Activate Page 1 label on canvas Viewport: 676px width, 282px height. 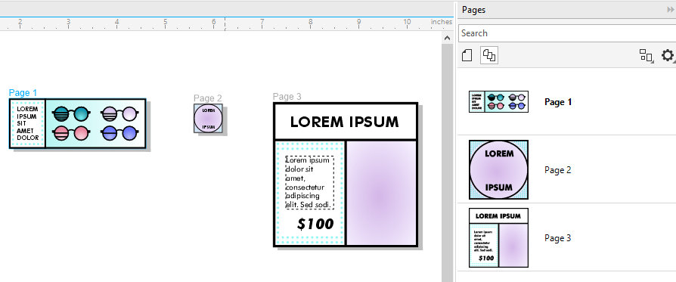pyautogui.click(x=23, y=93)
